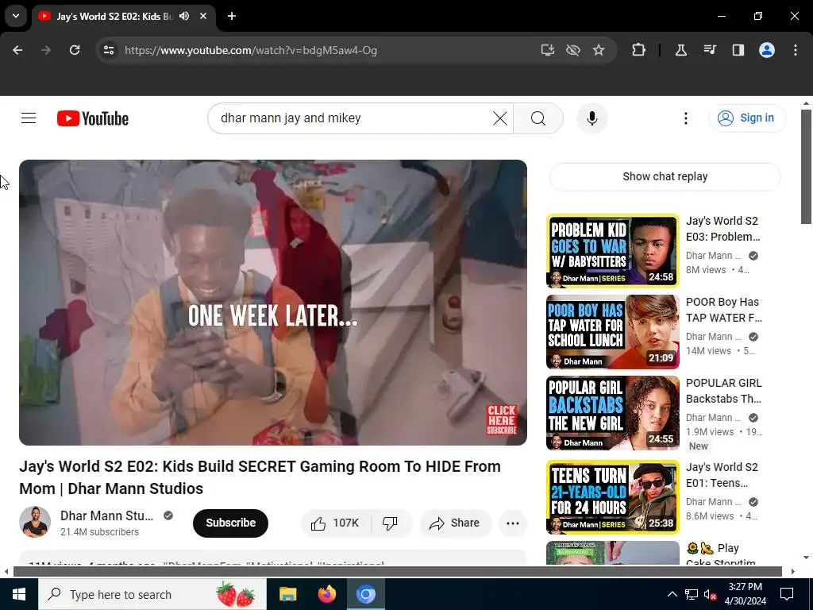Clear the search box with X
The image size is (813, 610).
click(x=500, y=118)
